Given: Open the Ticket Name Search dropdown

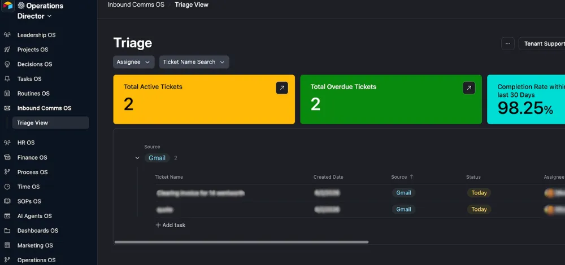Looking at the screenshot, I should pos(194,62).
